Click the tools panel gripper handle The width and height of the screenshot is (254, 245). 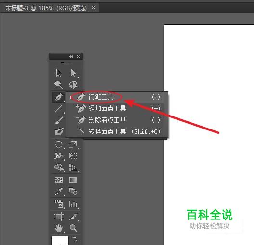pos(65,62)
